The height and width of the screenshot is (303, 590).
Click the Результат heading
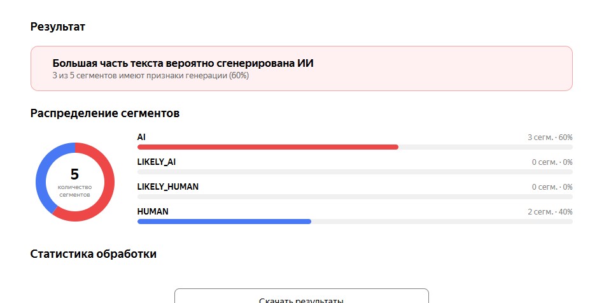click(57, 27)
